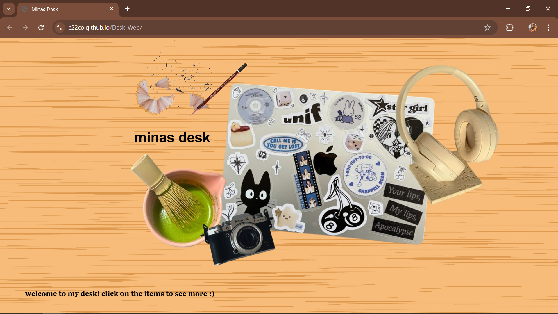Click the 'Your lips,' label sticker

[405, 194]
